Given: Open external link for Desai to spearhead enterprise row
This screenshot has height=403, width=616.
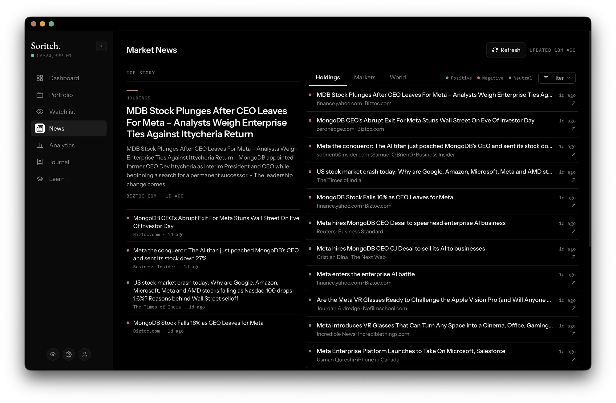Looking at the screenshot, I should click(573, 231).
